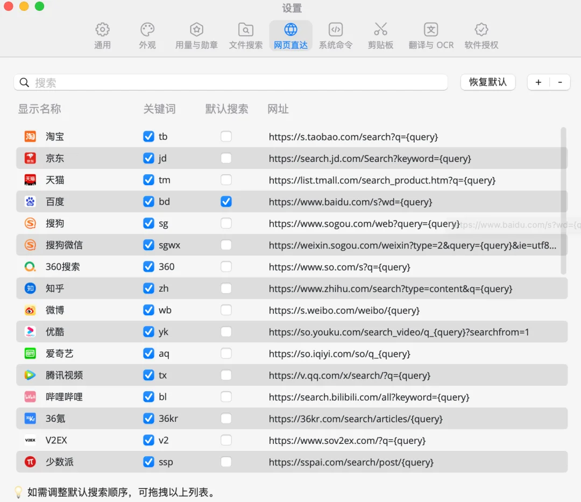
Task: Click the Zhihu blue icon
Action: pos(30,288)
